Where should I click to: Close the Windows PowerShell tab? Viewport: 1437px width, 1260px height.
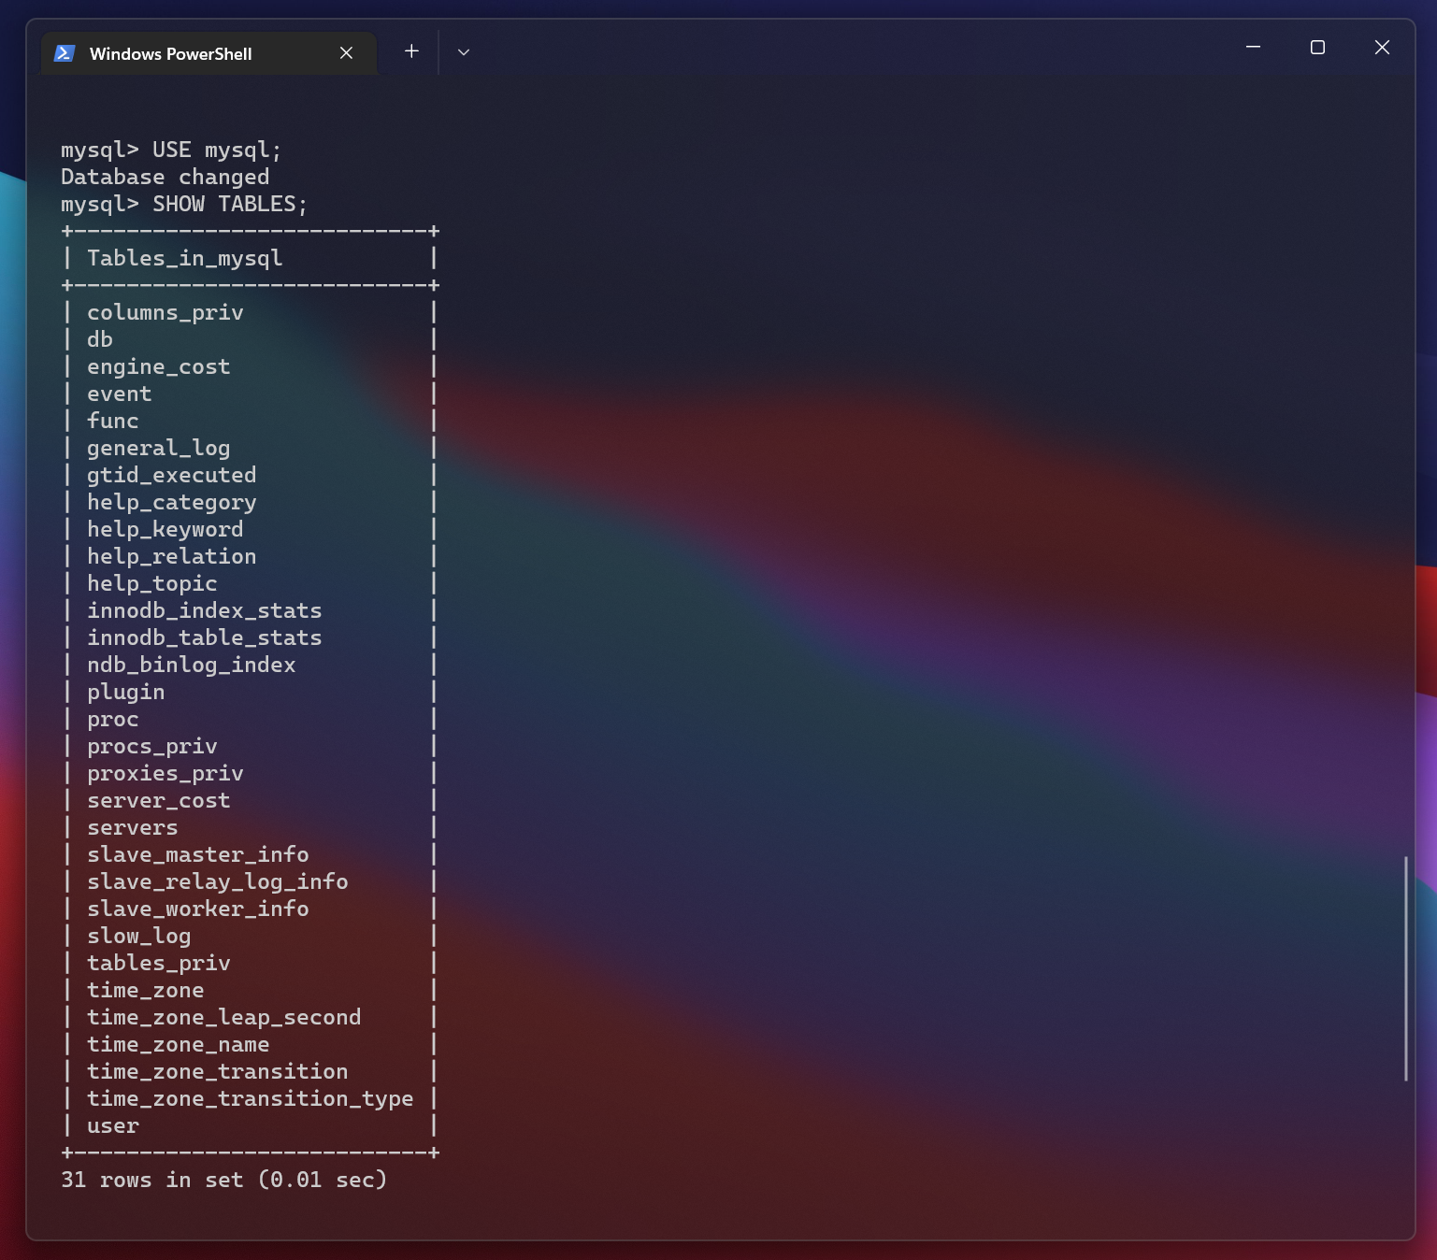point(346,53)
